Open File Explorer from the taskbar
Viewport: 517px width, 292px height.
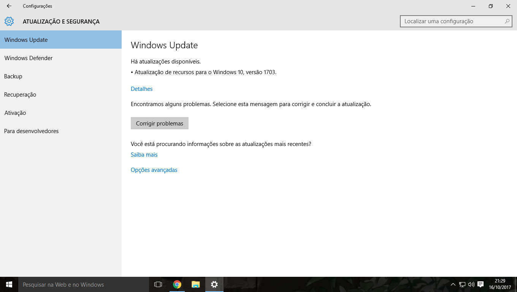(x=195, y=284)
